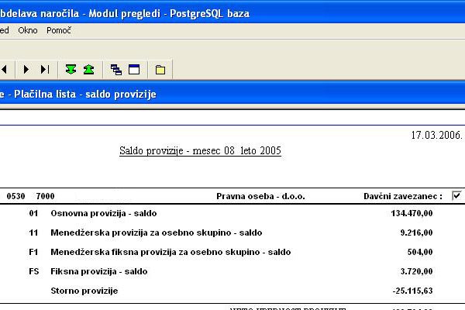
Task: Open the Okno menu
Action: pos(28,30)
